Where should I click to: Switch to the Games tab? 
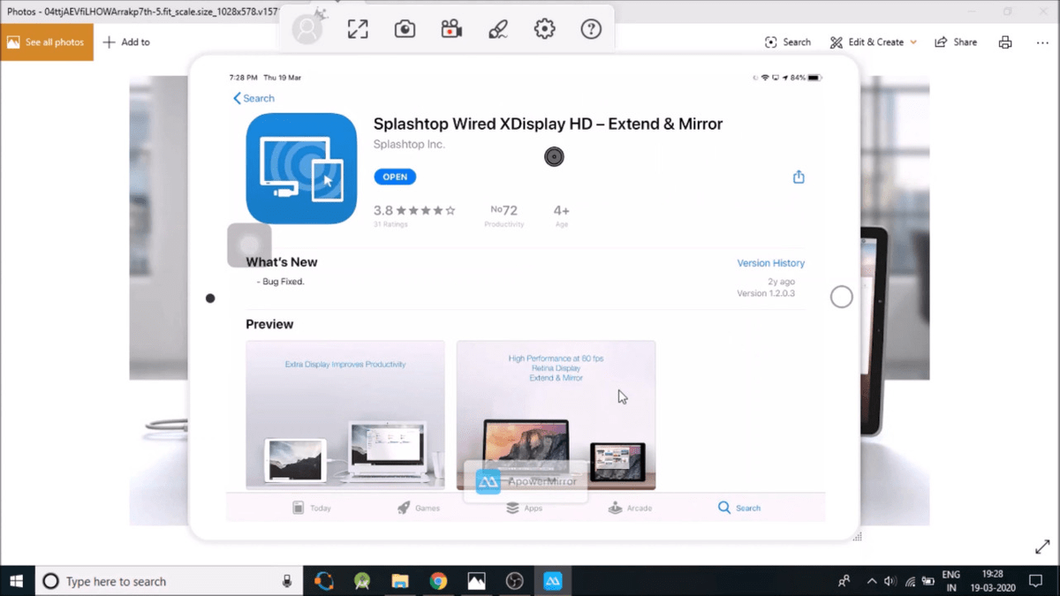tap(418, 509)
